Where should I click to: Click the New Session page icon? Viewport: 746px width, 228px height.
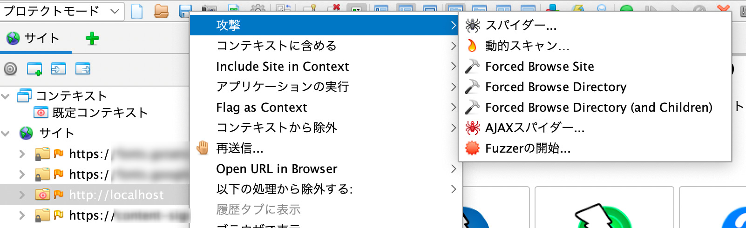coord(137,11)
